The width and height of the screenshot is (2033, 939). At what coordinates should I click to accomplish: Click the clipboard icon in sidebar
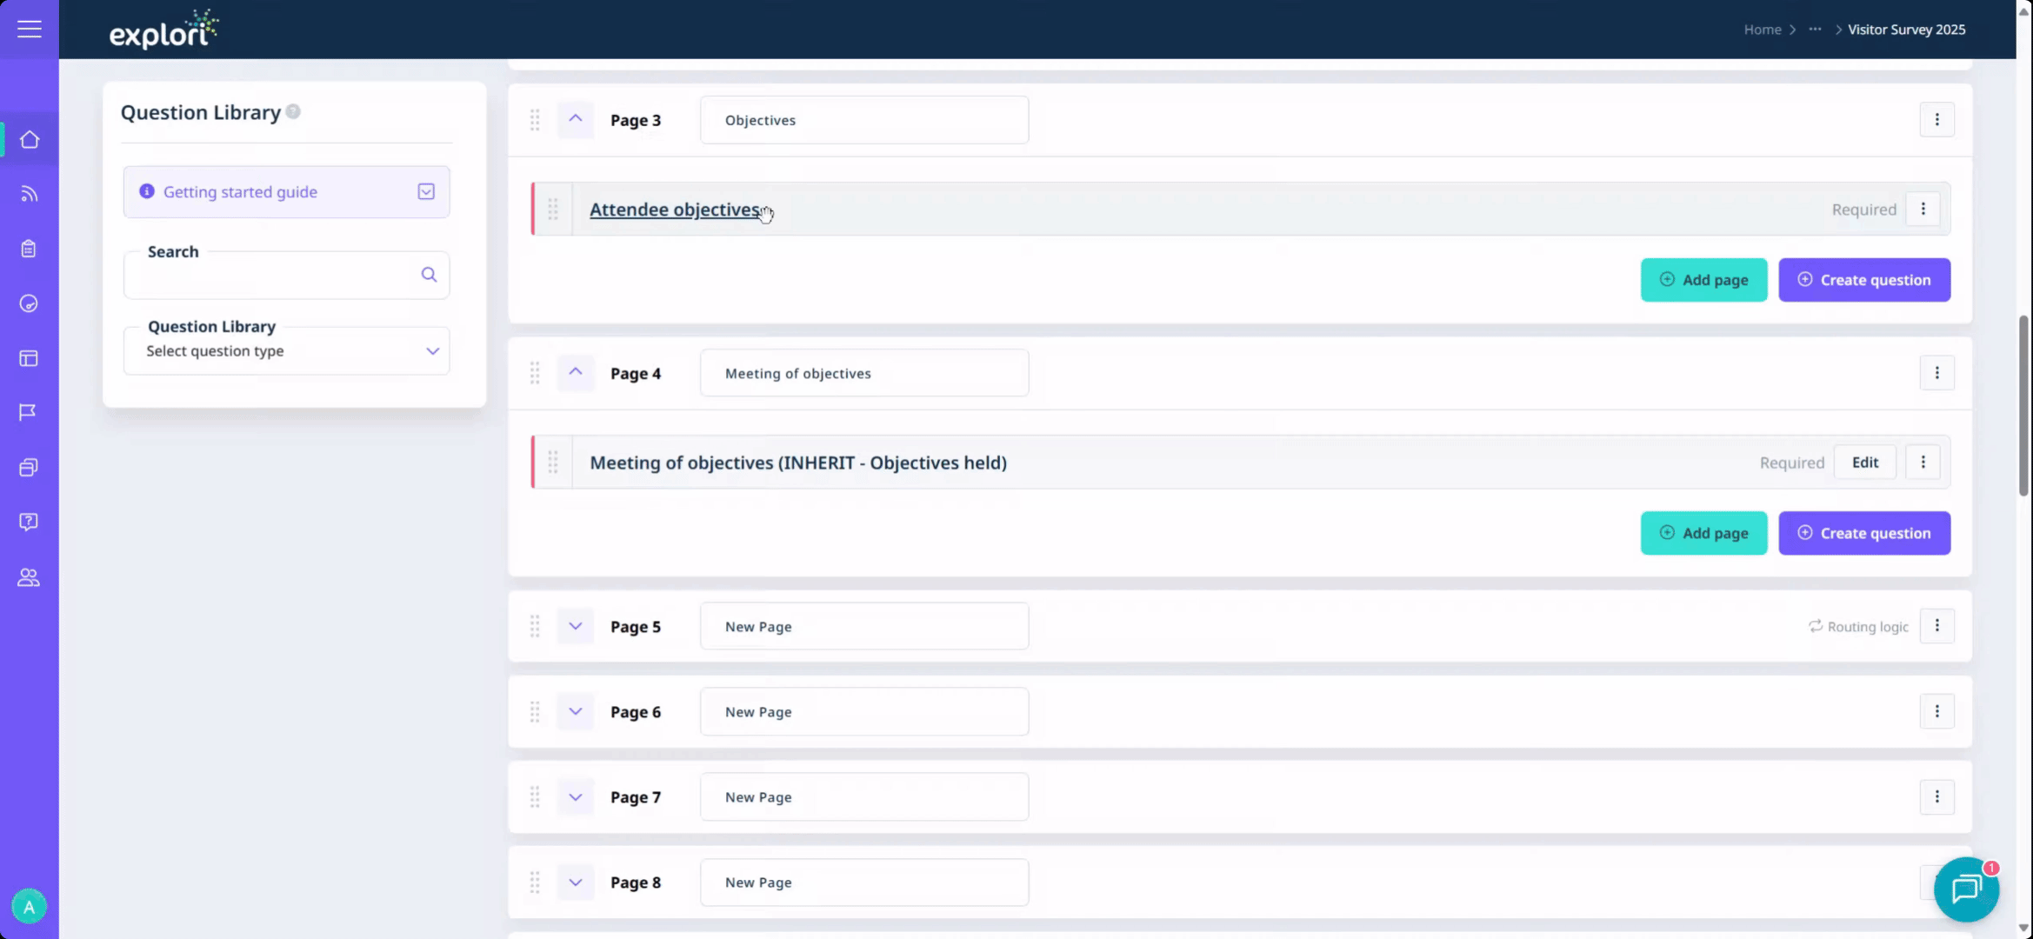pos(29,249)
